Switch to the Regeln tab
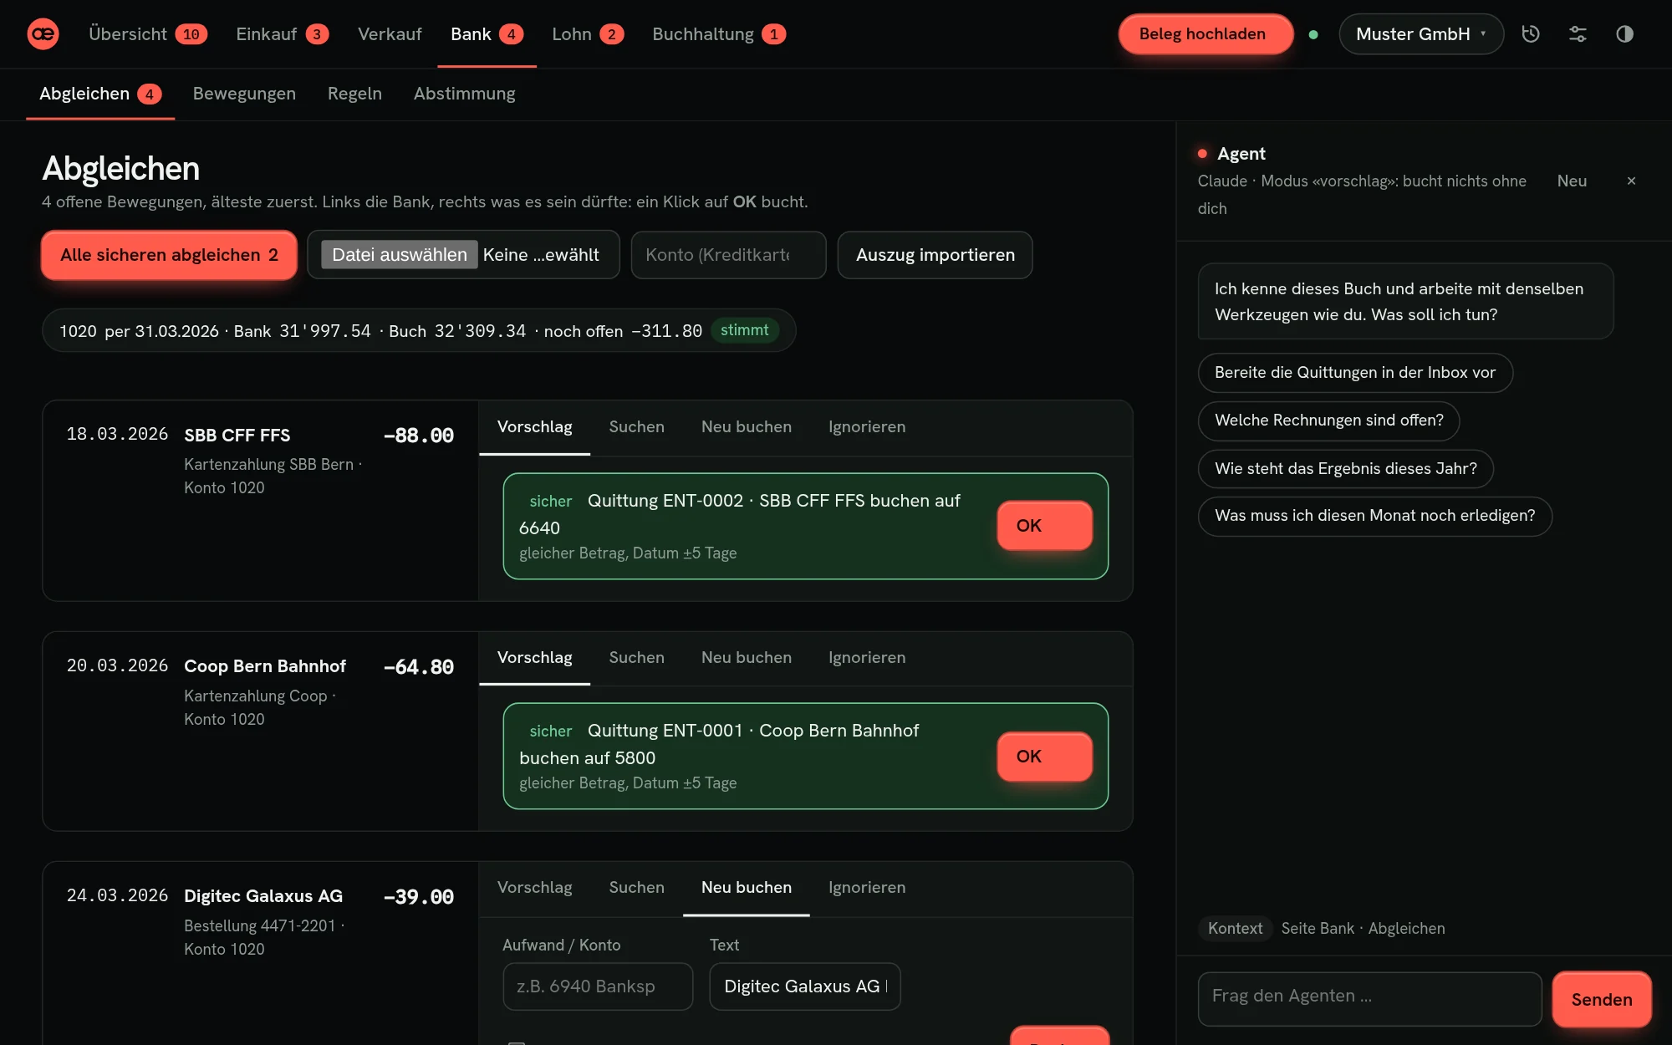Viewport: 1672px width, 1045px height. [354, 94]
